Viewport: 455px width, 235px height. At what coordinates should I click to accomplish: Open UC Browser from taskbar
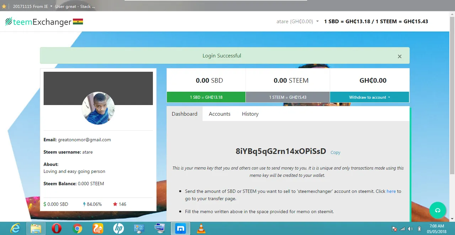[x=98, y=229]
